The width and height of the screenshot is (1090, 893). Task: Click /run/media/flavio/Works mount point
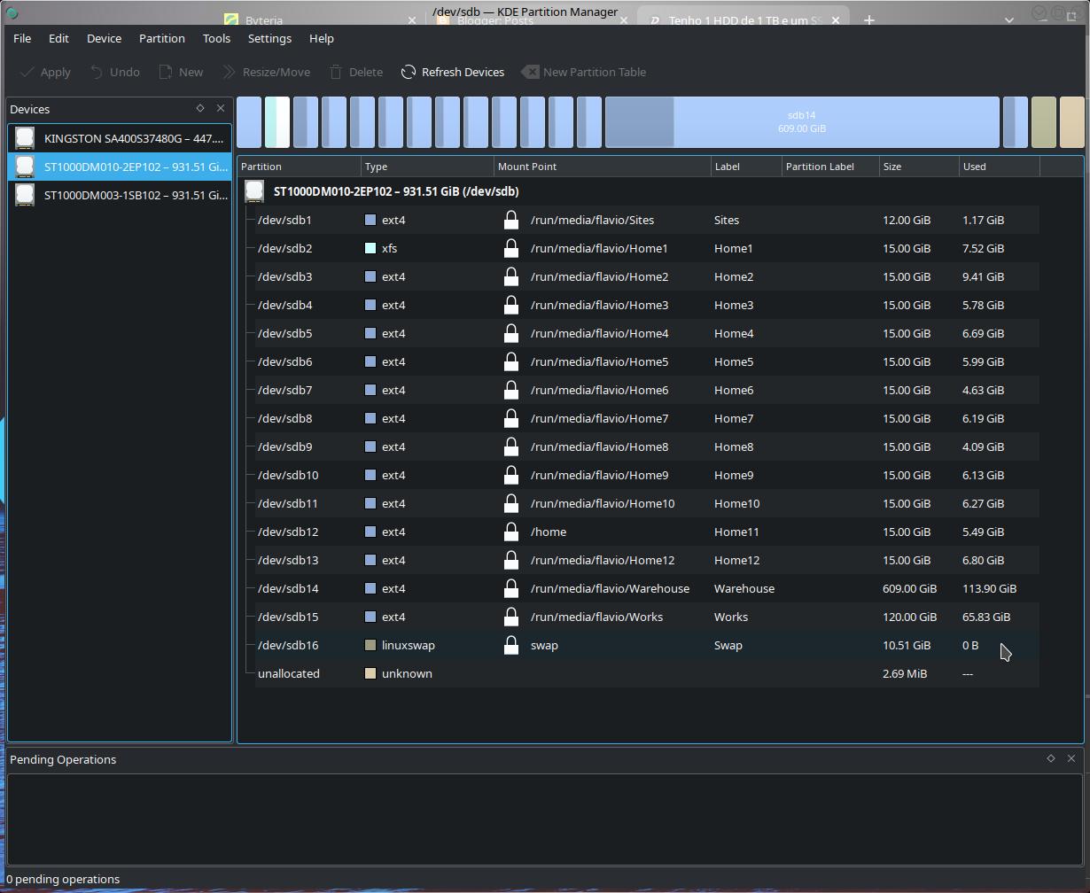point(596,617)
